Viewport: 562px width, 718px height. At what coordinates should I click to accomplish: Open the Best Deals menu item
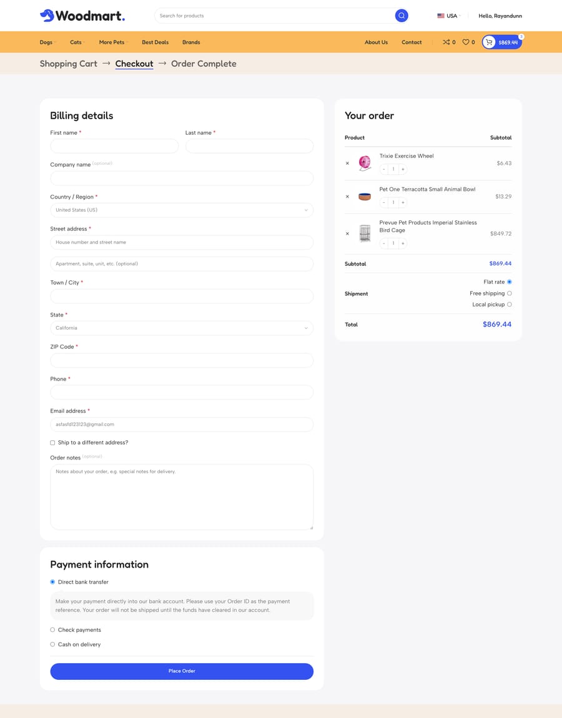tap(155, 42)
